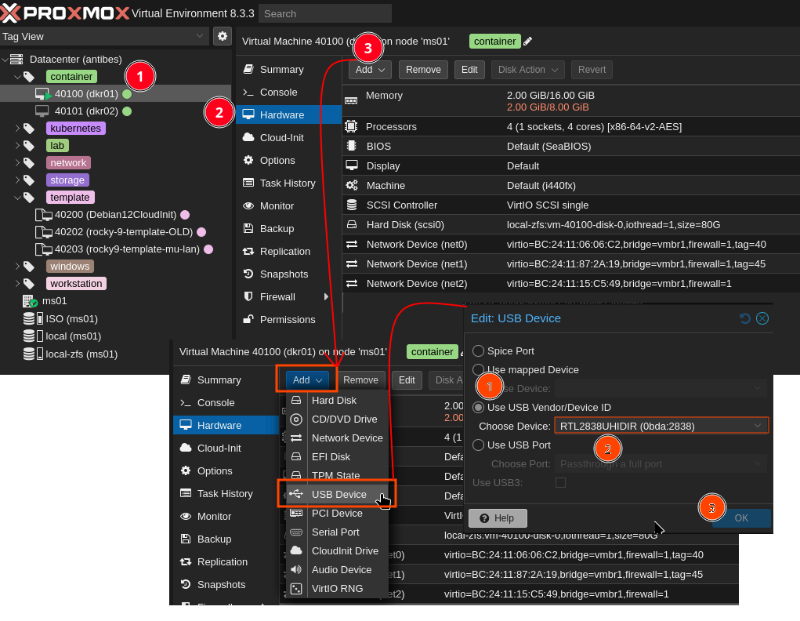Screen dimensions: 800x621
Task: Expand the storage tag group
Action: (16, 180)
